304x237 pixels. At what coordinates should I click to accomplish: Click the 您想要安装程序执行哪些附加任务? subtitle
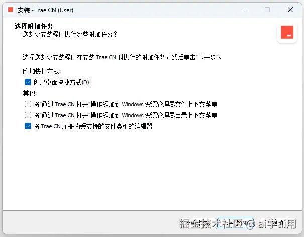[x=70, y=34]
